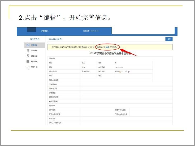This screenshot has width=195, height=146.
Task: Click the 学生基本信息 panel heading
Action: (55, 39)
